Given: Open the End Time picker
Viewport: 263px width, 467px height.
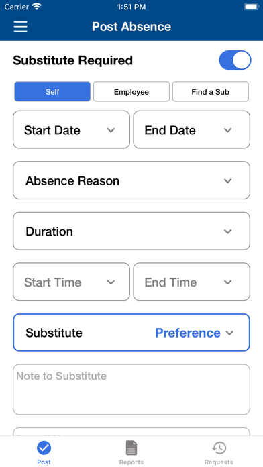Looking at the screenshot, I should coord(191,282).
